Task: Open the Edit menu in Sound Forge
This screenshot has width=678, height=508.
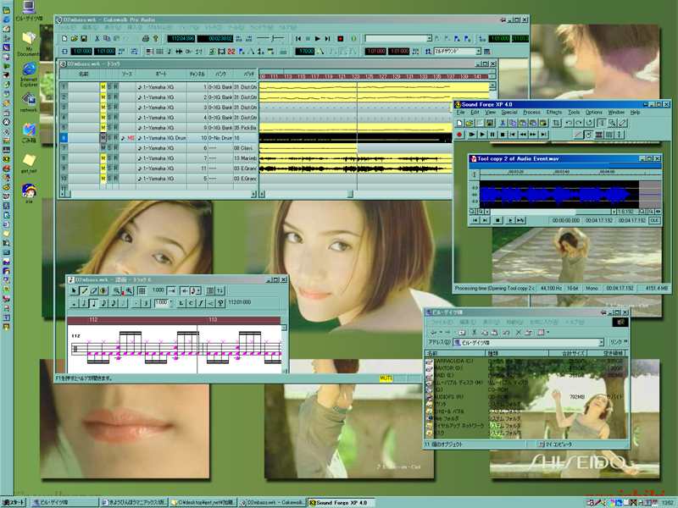Action: pyautogui.click(x=475, y=113)
